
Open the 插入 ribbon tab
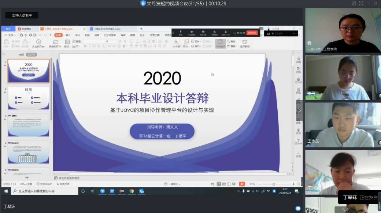(68, 35)
